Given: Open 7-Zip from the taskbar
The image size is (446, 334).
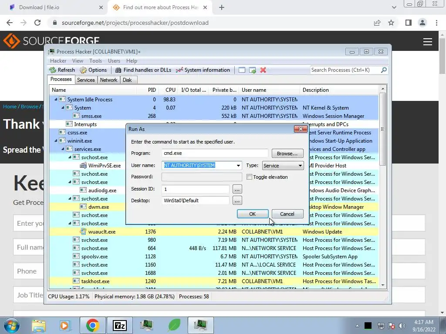Looking at the screenshot, I should click(120, 325).
